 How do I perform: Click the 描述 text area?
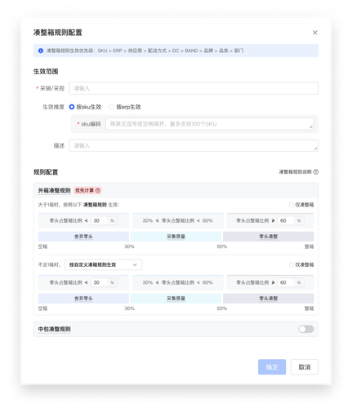point(194,145)
